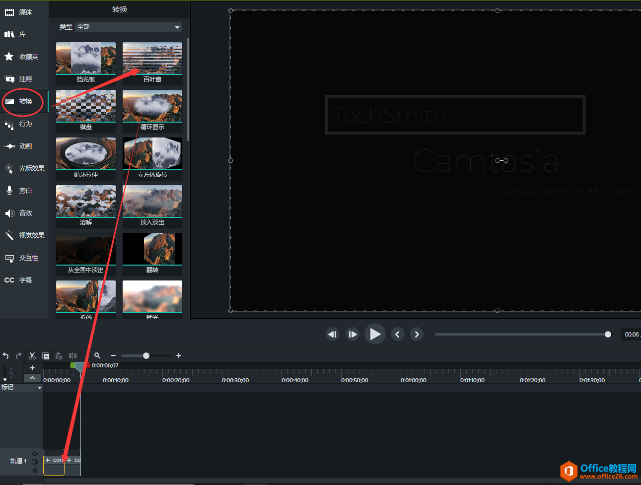This screenshot has width=641, height=485.
Task: Copy the selection in timeline toolbar
Action: coord(46,355)
